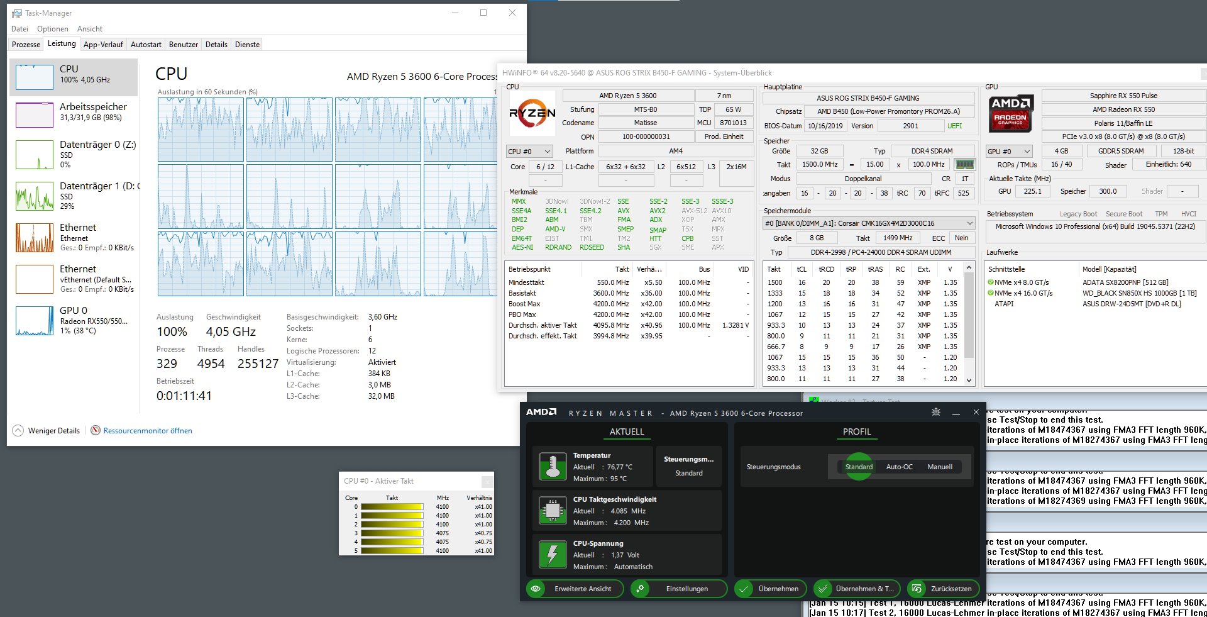Select the AKTUELL section header in Ryzen Master
Screen dimensions: 1207x617
click(627, 432)
